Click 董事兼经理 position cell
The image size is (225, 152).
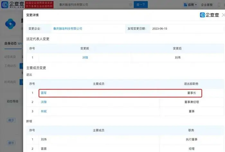point(192,102)
